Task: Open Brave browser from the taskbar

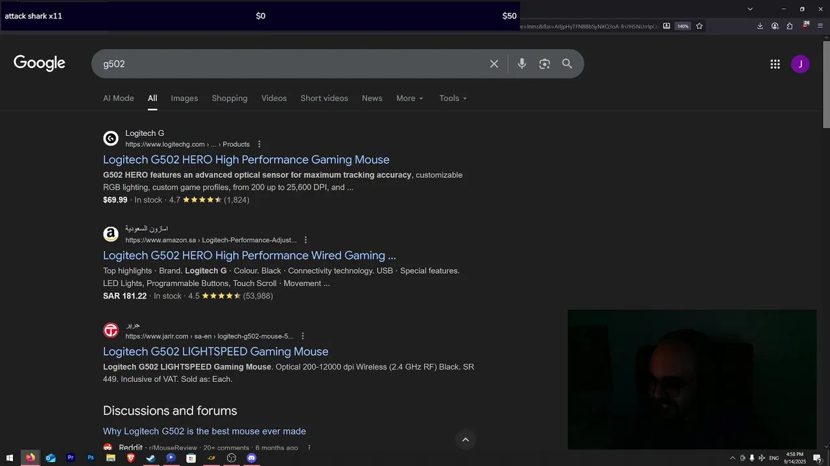Action: click(x=131, y=458)
